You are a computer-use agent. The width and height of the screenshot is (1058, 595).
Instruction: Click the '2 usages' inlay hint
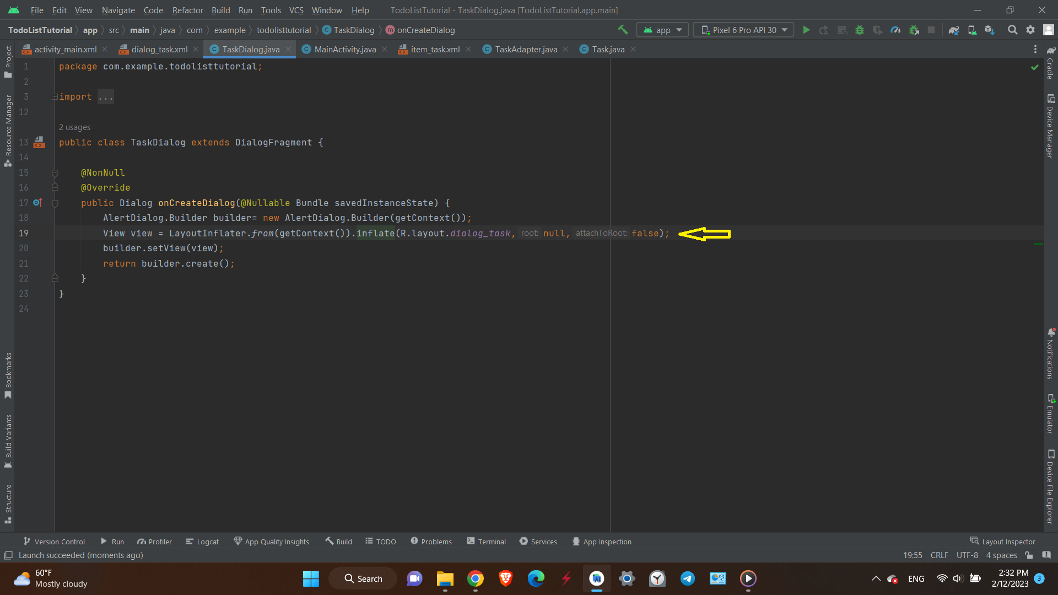pos(74,127)
